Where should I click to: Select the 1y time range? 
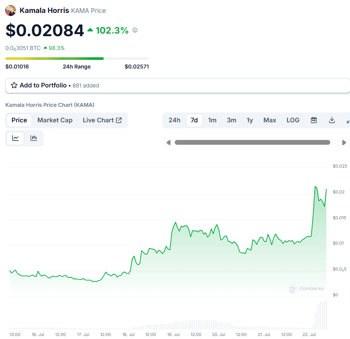tap(250, 120)
